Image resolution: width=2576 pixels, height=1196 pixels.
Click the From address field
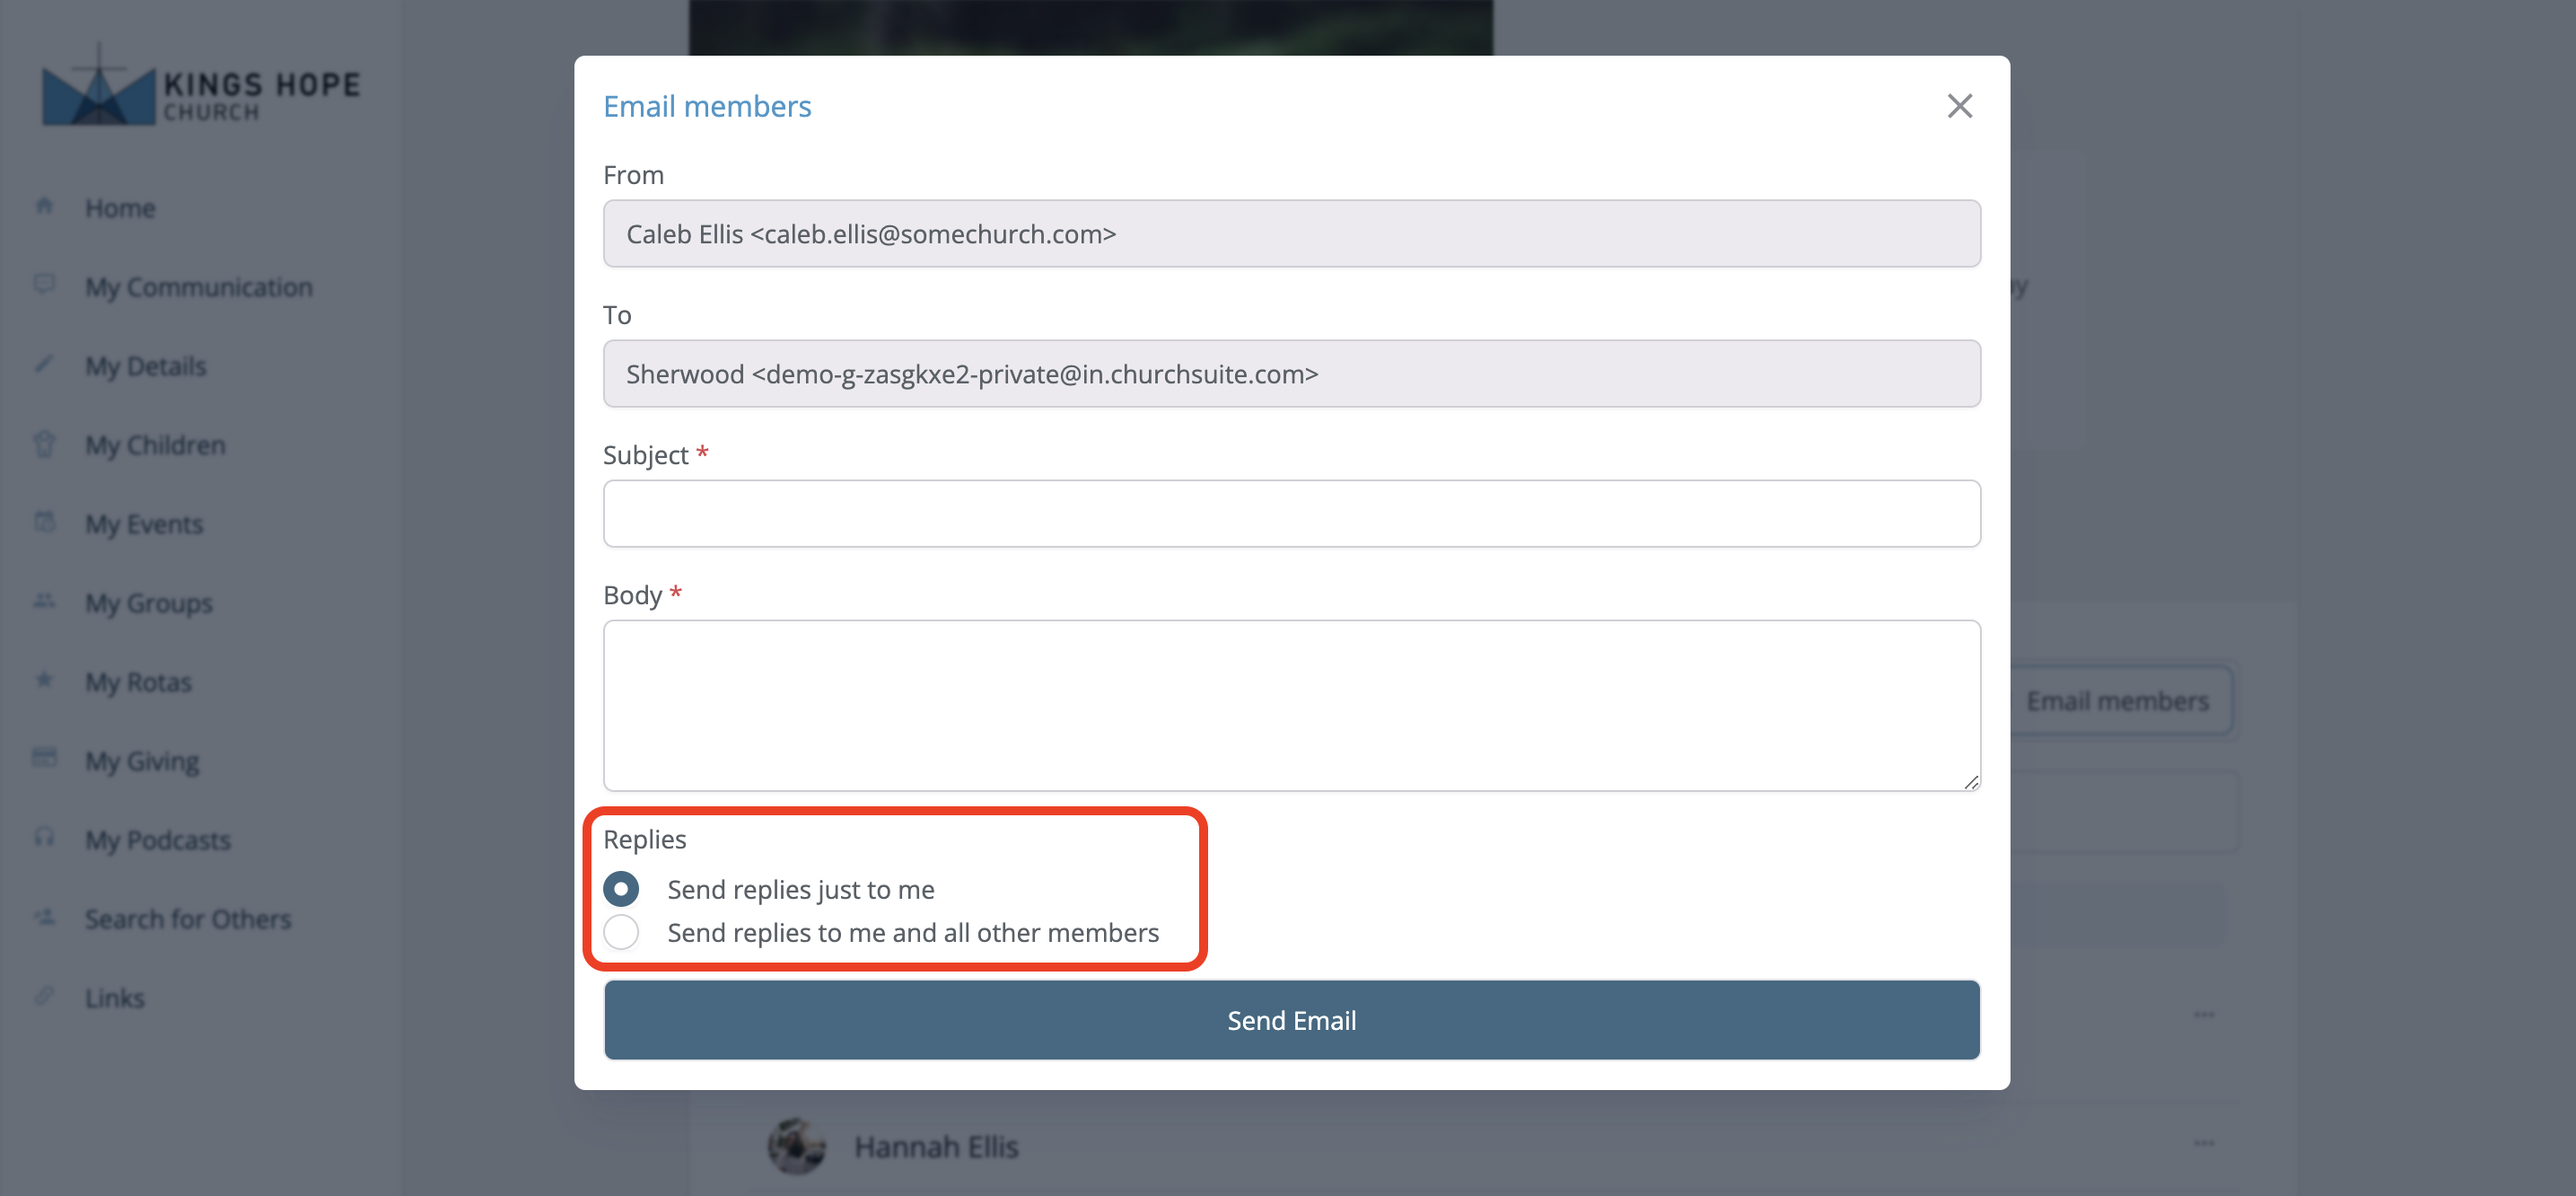point(1291,233)
